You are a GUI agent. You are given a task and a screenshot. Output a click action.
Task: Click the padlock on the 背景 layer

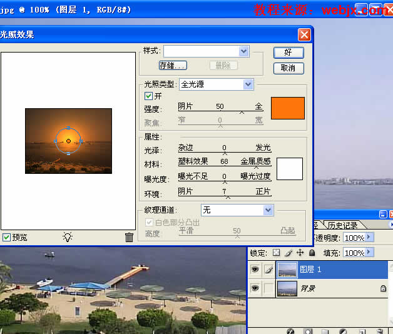[383, 288]
